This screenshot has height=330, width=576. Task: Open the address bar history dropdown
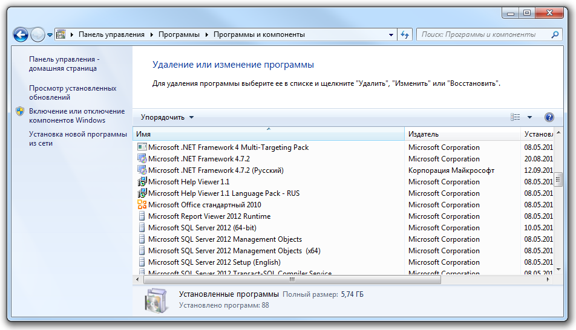pyautogui.click(x=391, y=35)
